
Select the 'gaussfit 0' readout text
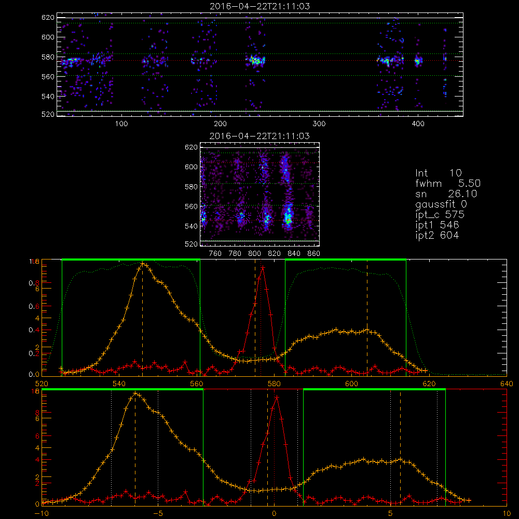point(441,204)
